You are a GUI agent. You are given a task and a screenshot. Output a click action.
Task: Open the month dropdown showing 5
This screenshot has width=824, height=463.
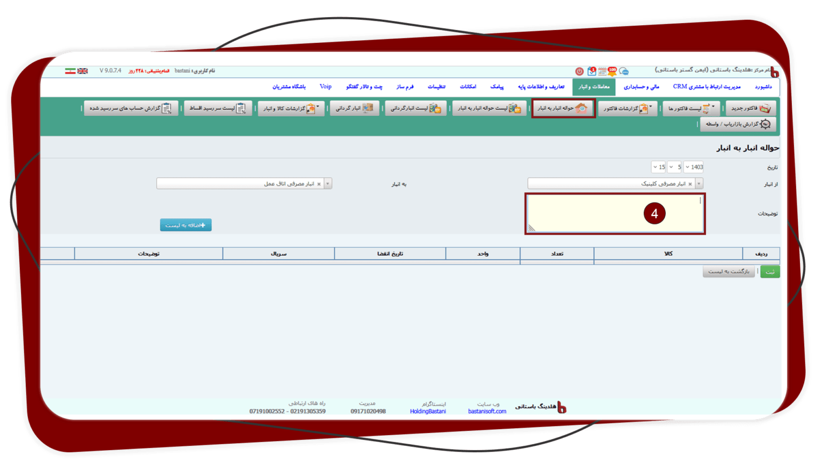click(x=675, y=167)
